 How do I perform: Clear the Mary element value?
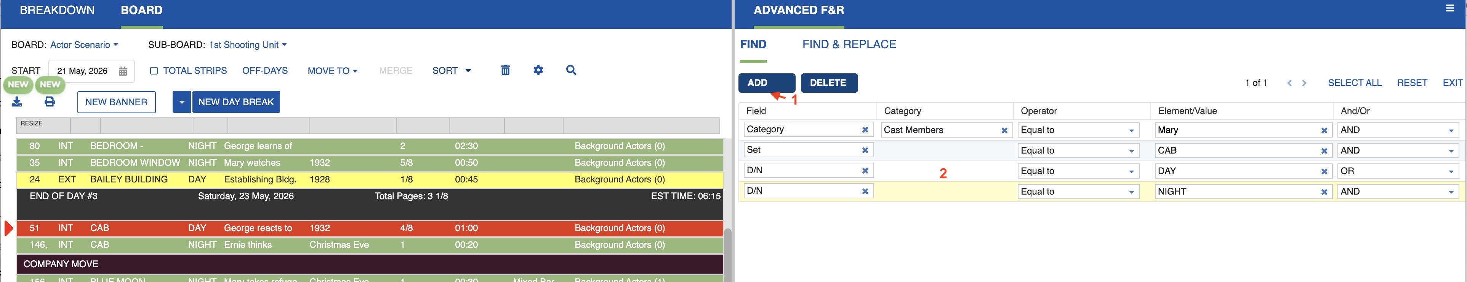pos(1324,130)
